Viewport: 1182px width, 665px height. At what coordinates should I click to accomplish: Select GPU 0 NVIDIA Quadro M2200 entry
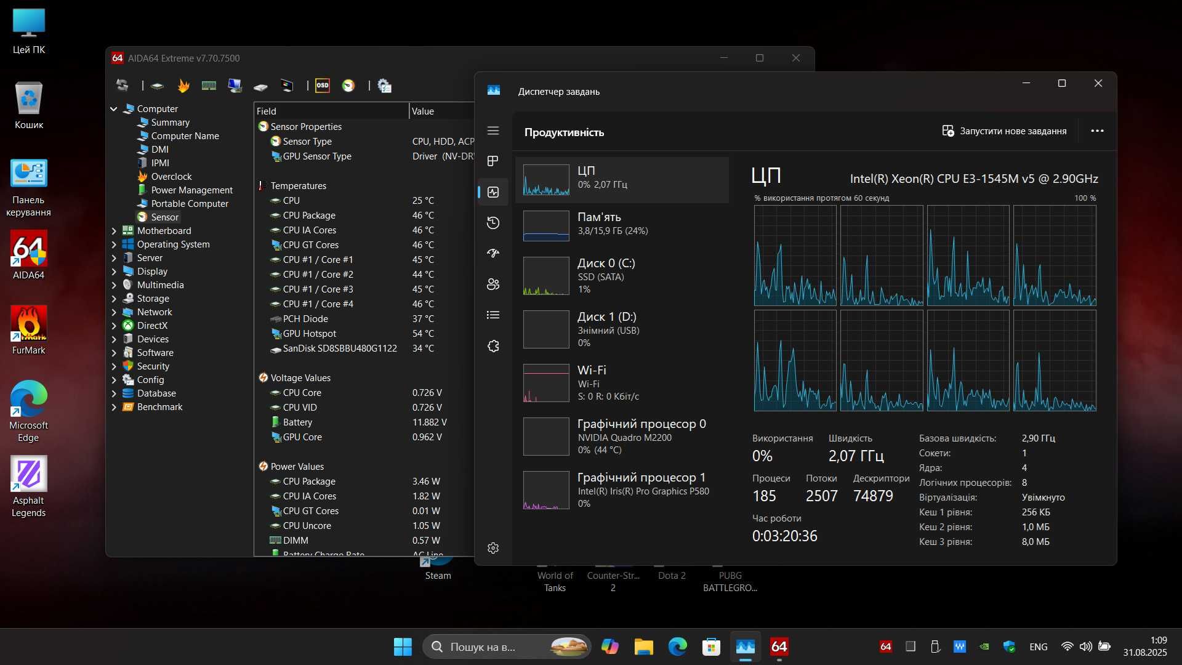pyautogui.click(x=622, y=437)
